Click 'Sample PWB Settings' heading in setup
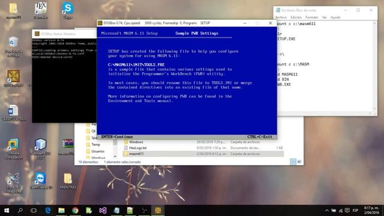Viewport: 384px width, 216px height. point(197,34)
